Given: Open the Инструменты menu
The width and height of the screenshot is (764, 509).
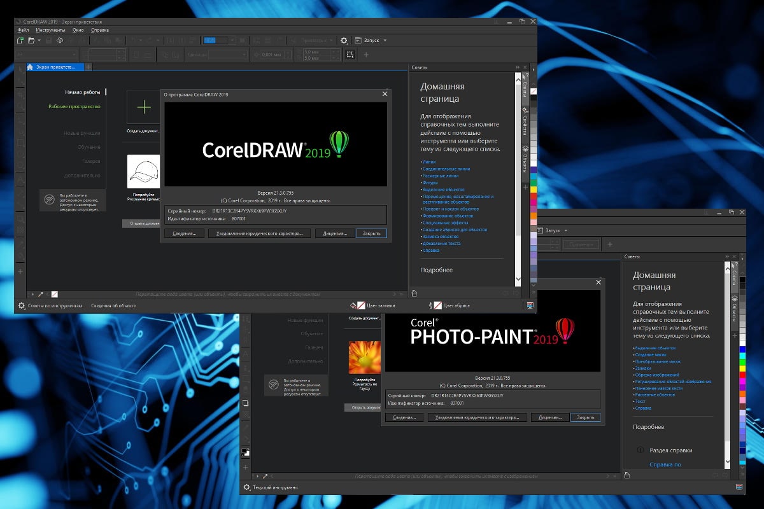Looking at the screenshot, I should [x=50, y=30].
